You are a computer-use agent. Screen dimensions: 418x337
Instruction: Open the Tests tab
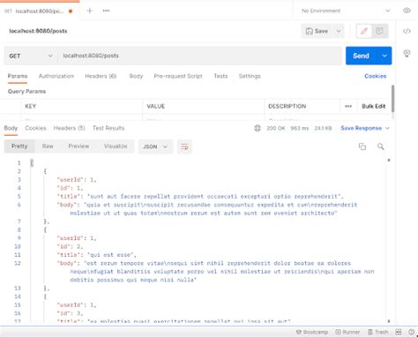220,76
